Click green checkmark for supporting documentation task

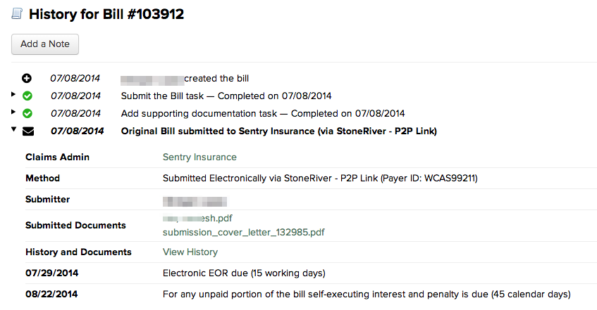[x=27, y=114]
